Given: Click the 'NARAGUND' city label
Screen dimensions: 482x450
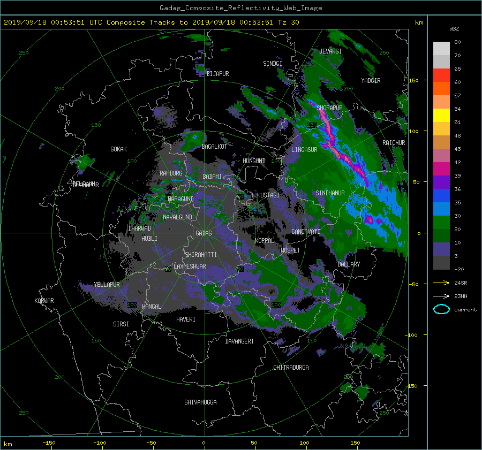Looking at the screenshot, I should [x=181, y=199].
